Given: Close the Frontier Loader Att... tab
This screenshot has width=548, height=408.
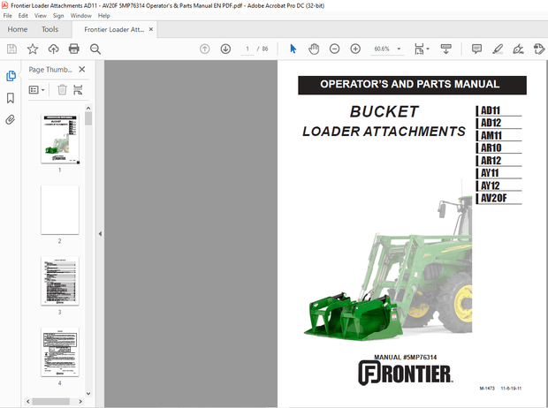Looking at the screenshot, I should tap(151, 29).
